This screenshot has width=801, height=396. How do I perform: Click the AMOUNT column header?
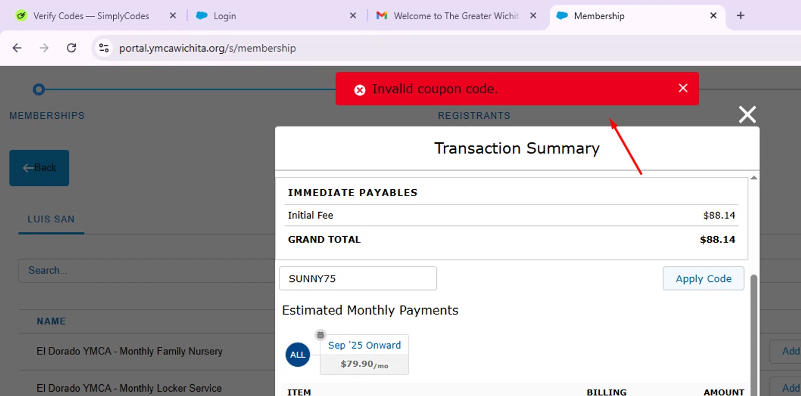pos(724,392)
